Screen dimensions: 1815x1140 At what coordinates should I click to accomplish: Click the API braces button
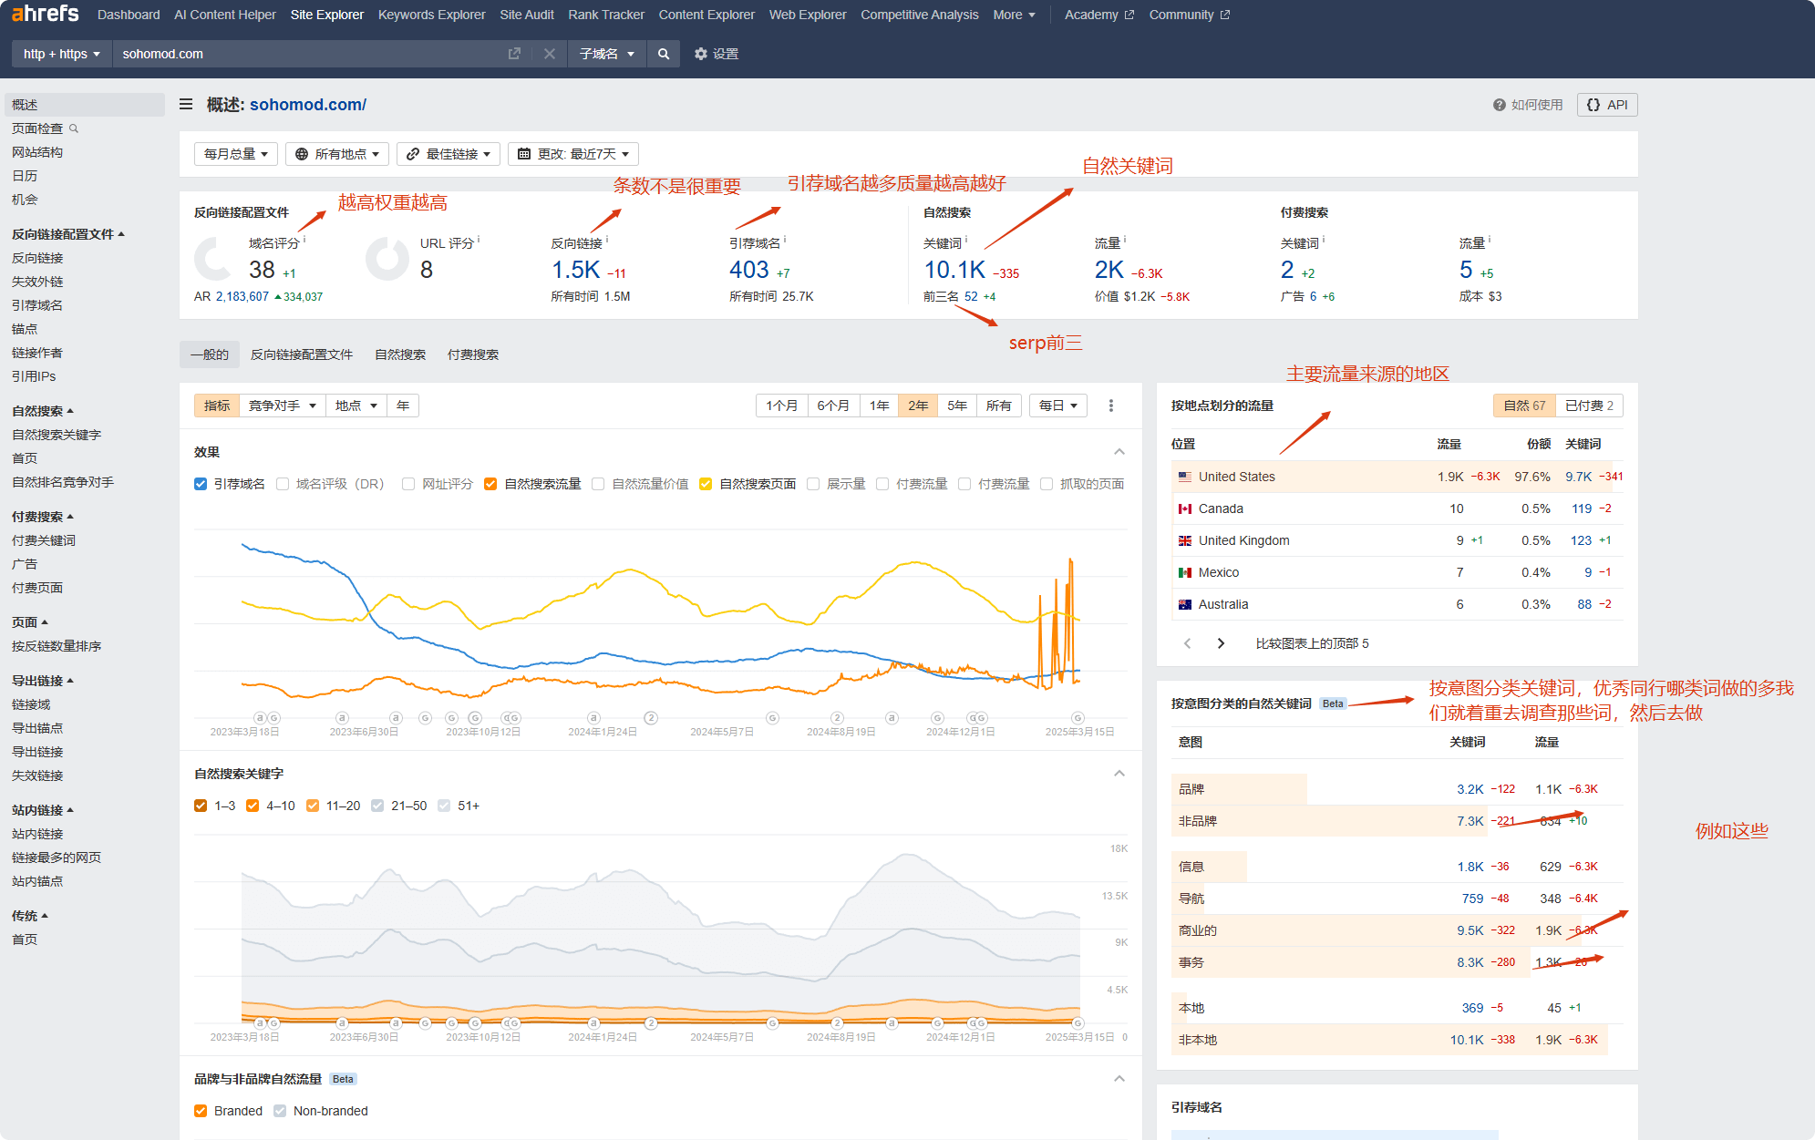tap(1607, 105)
